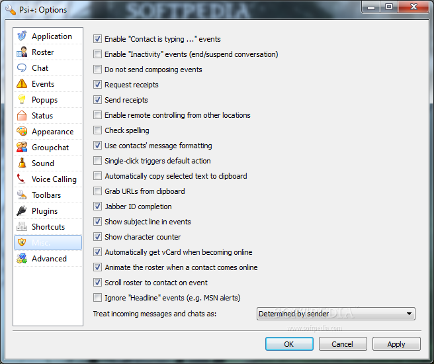Image resolution: width=434 pixels, height=364 pixels.
Task: Uncheck Scroll roster to contact on event
Action: pyautogui.click(x=97, y=283)
